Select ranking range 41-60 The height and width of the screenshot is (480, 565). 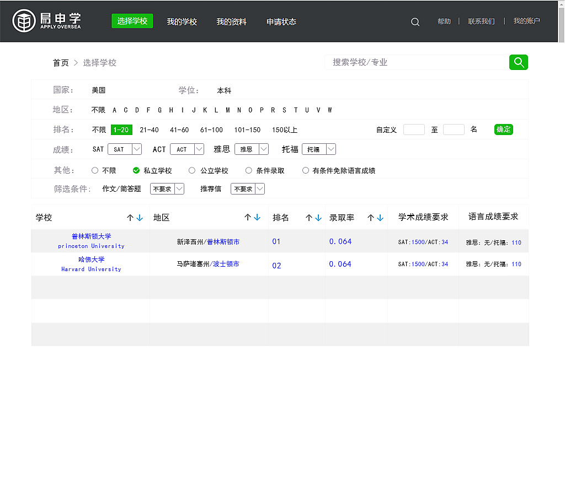pos(179,130)
